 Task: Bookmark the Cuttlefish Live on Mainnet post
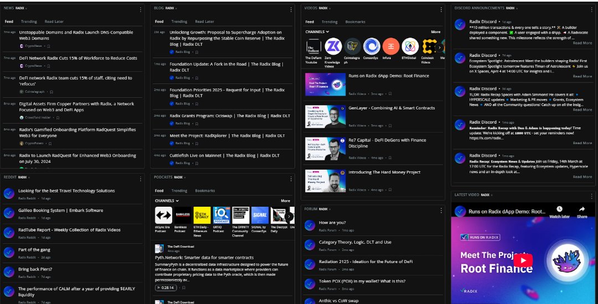click(x=197, y=163)
